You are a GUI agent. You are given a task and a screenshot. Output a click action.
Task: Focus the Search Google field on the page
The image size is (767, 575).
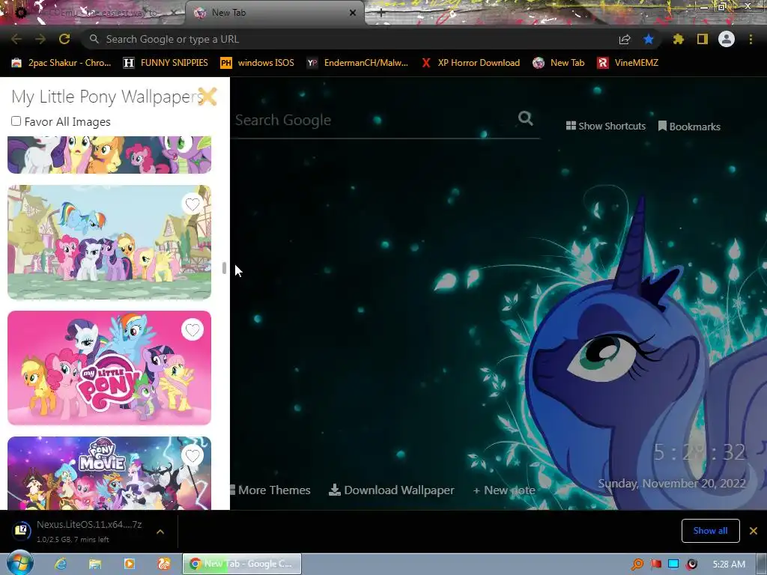pos(375,120)
